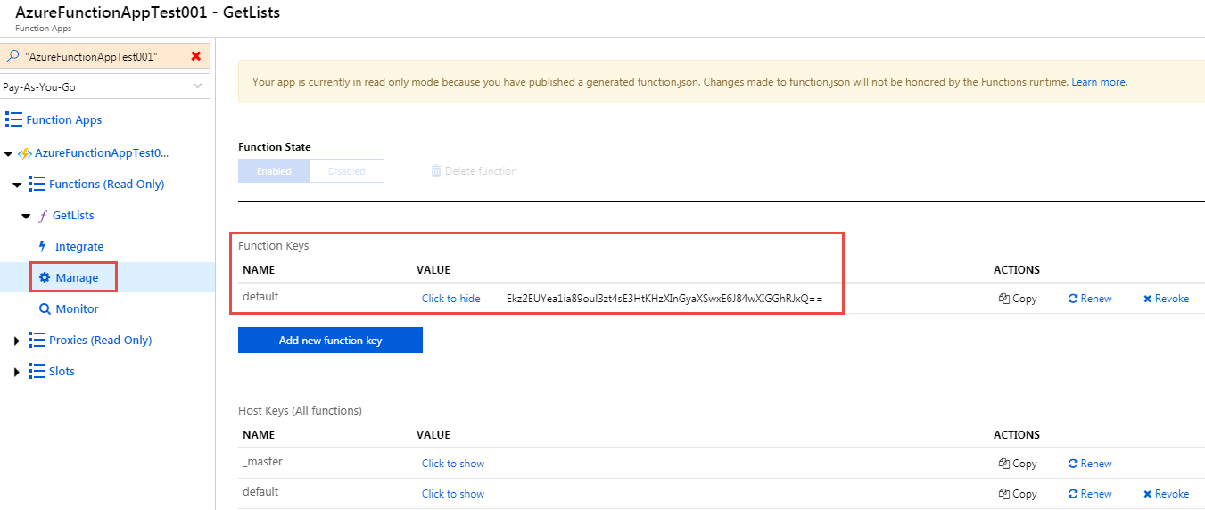1205x510 pixels.
Task: Click revoke X icon for default host key
Action: (x=1148, y=494)
